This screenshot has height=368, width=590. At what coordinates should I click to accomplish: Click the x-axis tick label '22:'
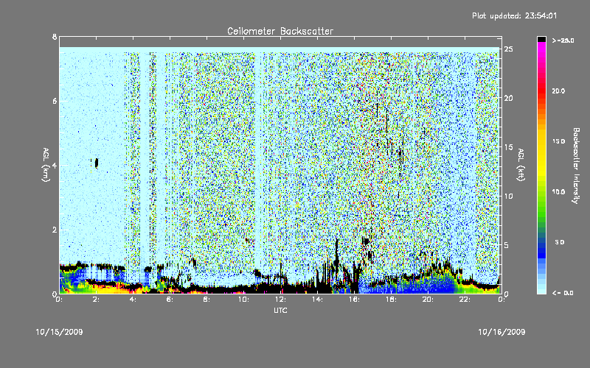[465, 300]
